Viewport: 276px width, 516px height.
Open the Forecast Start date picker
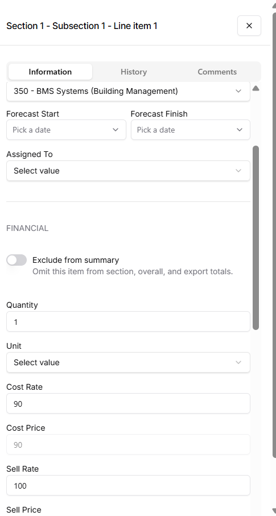66,130
